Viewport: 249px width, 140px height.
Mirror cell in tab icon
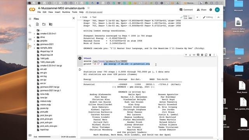206,55
